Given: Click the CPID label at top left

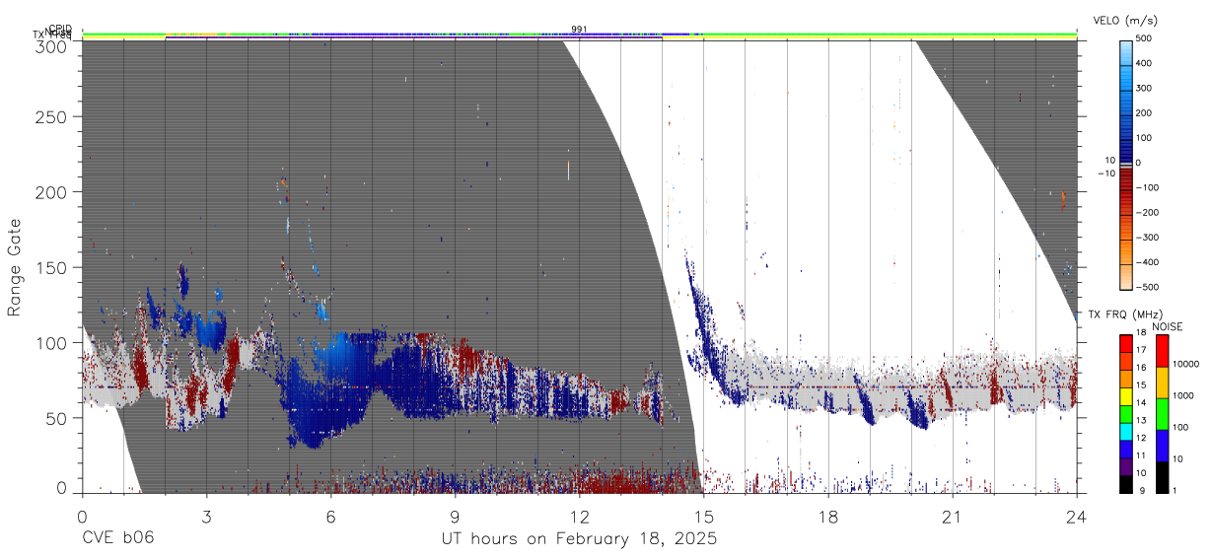Looking at the screenshot, I should 60,29.
